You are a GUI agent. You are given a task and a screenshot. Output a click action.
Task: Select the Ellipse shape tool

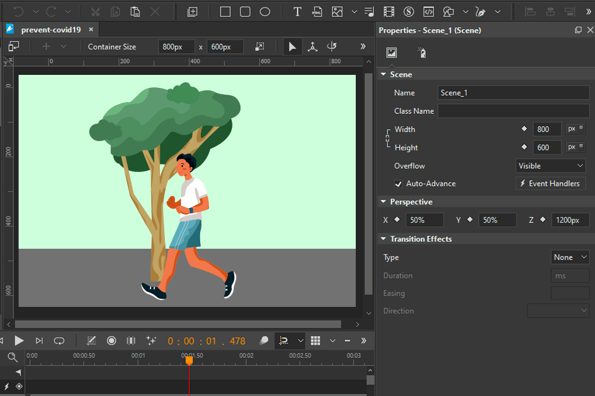tap(265, 12)
